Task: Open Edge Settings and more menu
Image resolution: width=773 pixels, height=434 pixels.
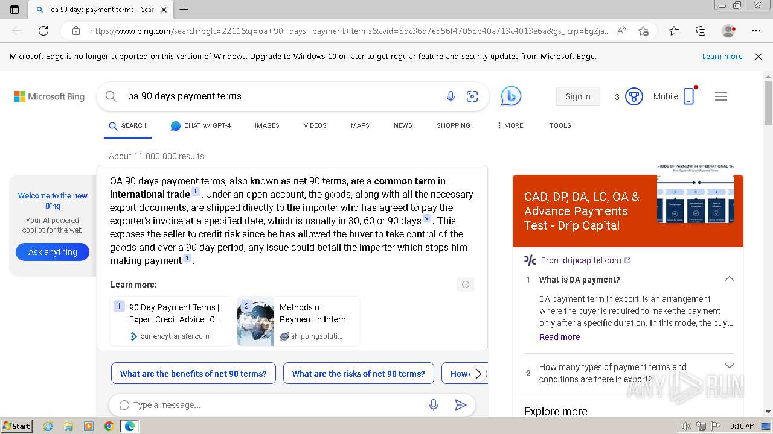Action: 756,31
